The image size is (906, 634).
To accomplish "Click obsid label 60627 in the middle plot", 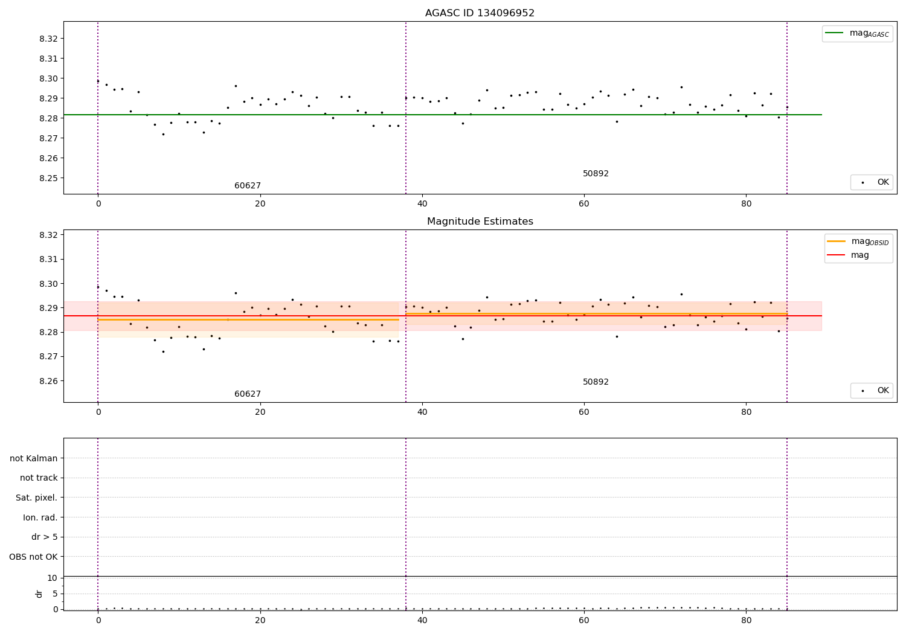I will point(248,394).
